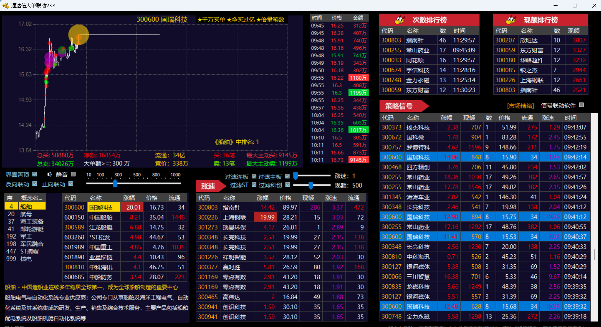Click the mascot icon beside 次数排行榜
This screenshot has width=601, height=327.
click(400, 20)
